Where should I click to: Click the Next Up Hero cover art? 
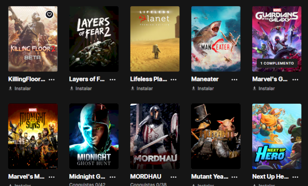coord(276,136)
